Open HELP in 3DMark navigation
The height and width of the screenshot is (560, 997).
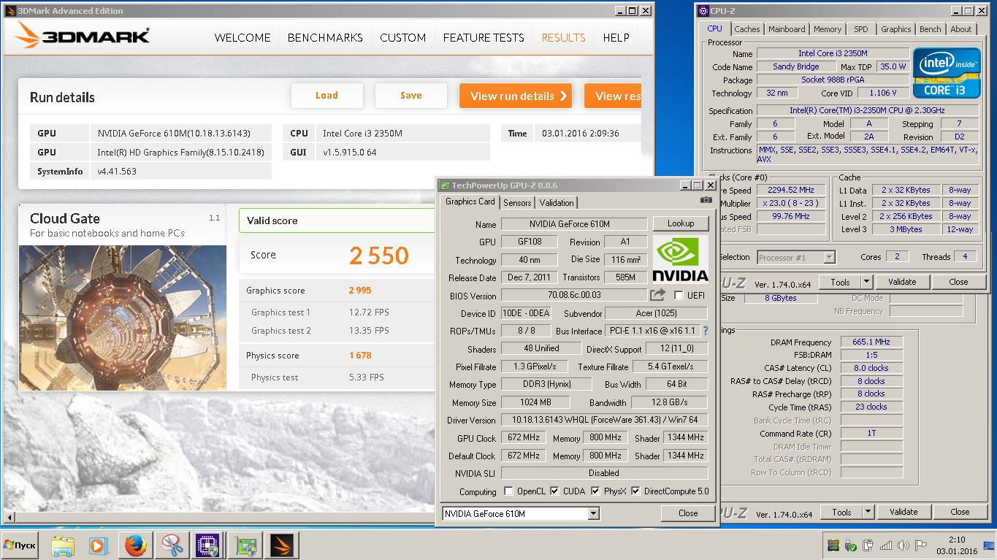[x=616, y=38]
